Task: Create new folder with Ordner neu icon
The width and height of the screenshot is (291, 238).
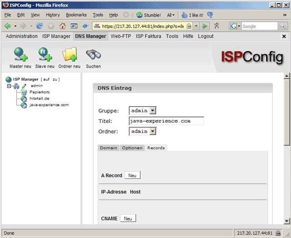Action: 69,54
